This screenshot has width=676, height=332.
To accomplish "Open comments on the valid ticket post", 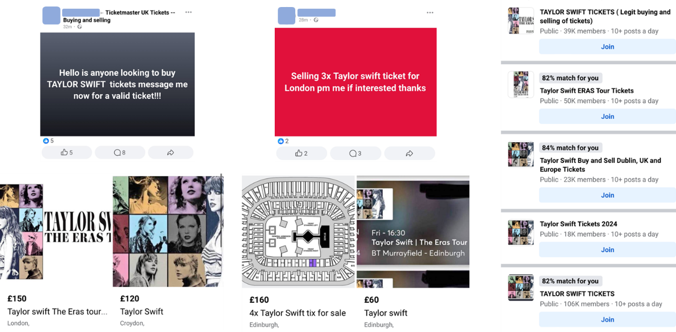I will 120,152.
